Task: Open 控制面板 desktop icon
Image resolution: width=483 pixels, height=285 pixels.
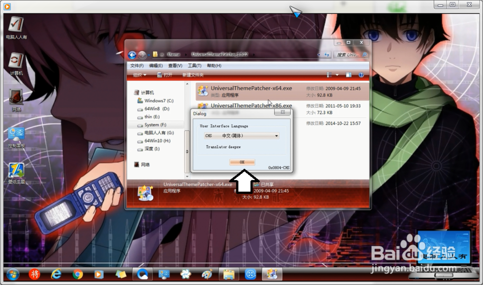Action: pyautogui.click(x=16, y=137)
